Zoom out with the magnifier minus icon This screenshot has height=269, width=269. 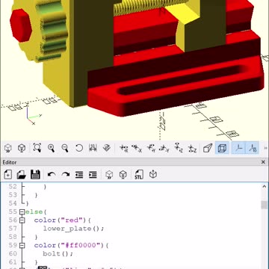pyautogui.click(x=65, y=148)
